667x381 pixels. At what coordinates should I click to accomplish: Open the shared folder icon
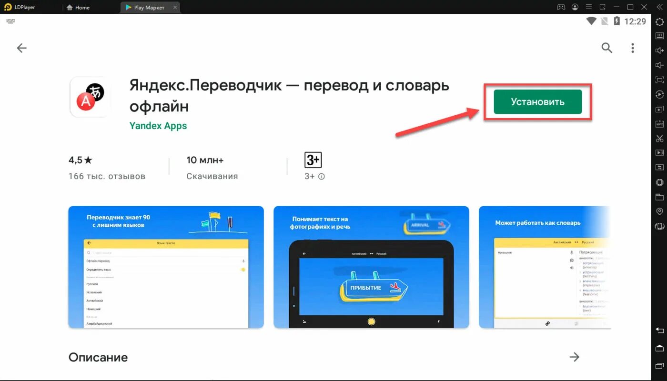click(660, 197)
